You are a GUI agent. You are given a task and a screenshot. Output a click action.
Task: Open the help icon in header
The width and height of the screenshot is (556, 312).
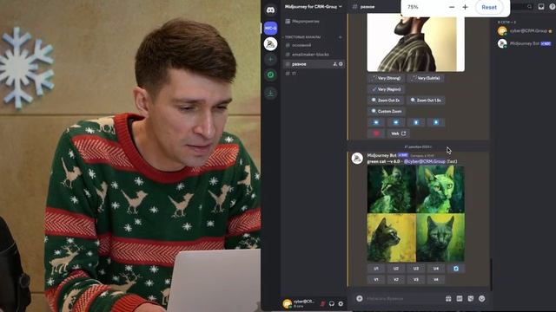(x=553, y=6)
